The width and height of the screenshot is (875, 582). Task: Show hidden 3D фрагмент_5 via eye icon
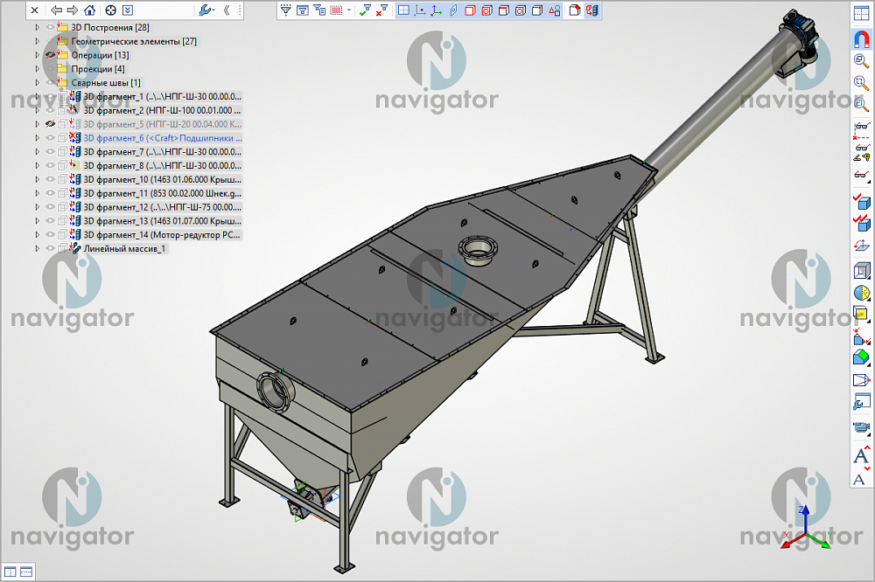[50, 124]
